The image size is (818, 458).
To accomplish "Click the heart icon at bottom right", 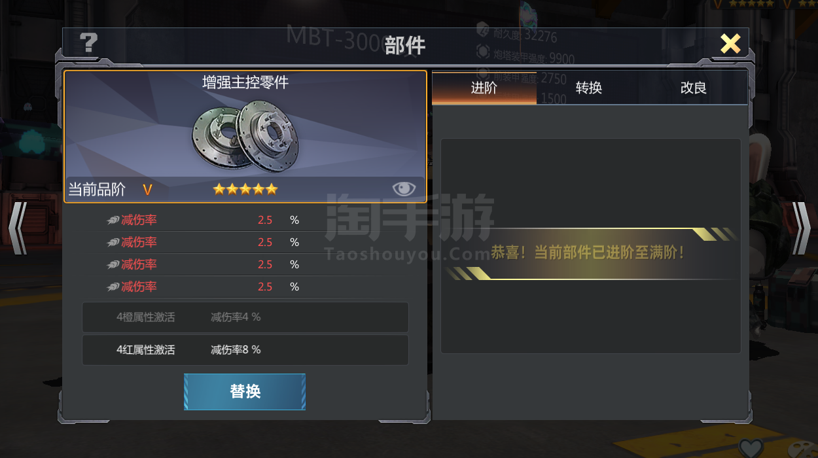I will (x=751, y=448).
